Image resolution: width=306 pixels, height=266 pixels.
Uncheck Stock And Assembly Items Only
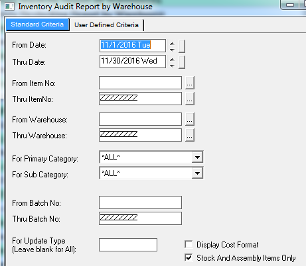189,257
